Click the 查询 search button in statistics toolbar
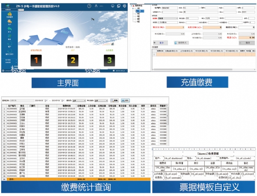Image resolution: width=257 pixels, height=196 pixels. click(114, 100)
